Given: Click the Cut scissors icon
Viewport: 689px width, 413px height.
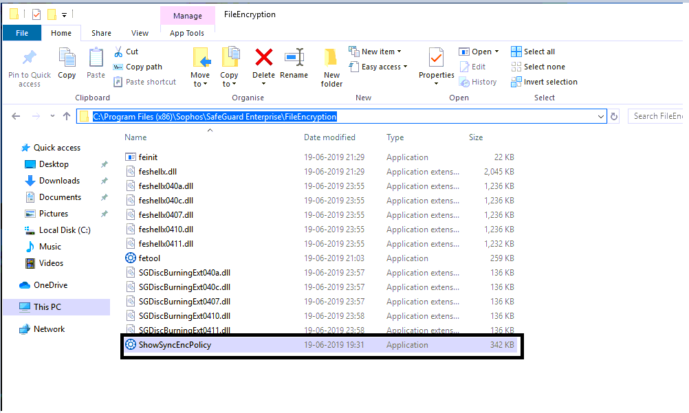Looking at the screenshot, I should pyautogui.click(x=118, y=52).
